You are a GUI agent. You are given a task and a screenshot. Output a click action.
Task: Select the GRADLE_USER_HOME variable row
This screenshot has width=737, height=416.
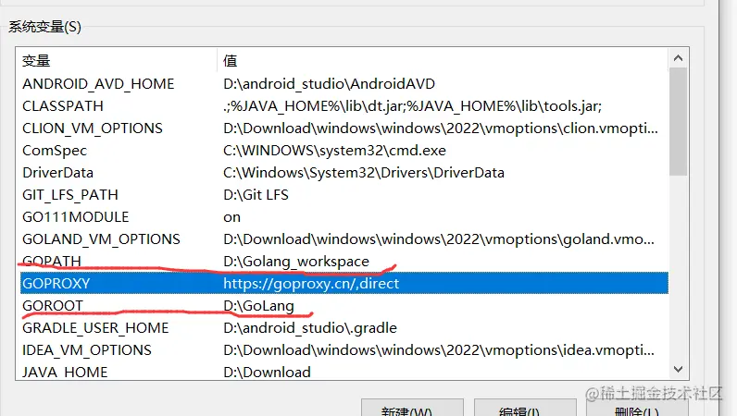coord(344,328)
